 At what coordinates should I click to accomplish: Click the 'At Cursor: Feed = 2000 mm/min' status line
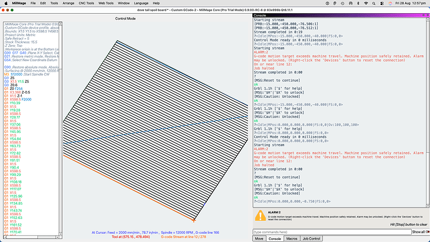[155, 233]
